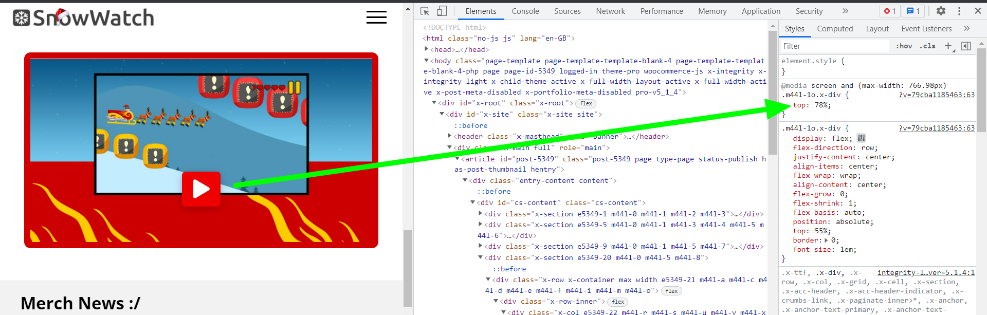Select the Computed sidebar tab

pos(835,29)
